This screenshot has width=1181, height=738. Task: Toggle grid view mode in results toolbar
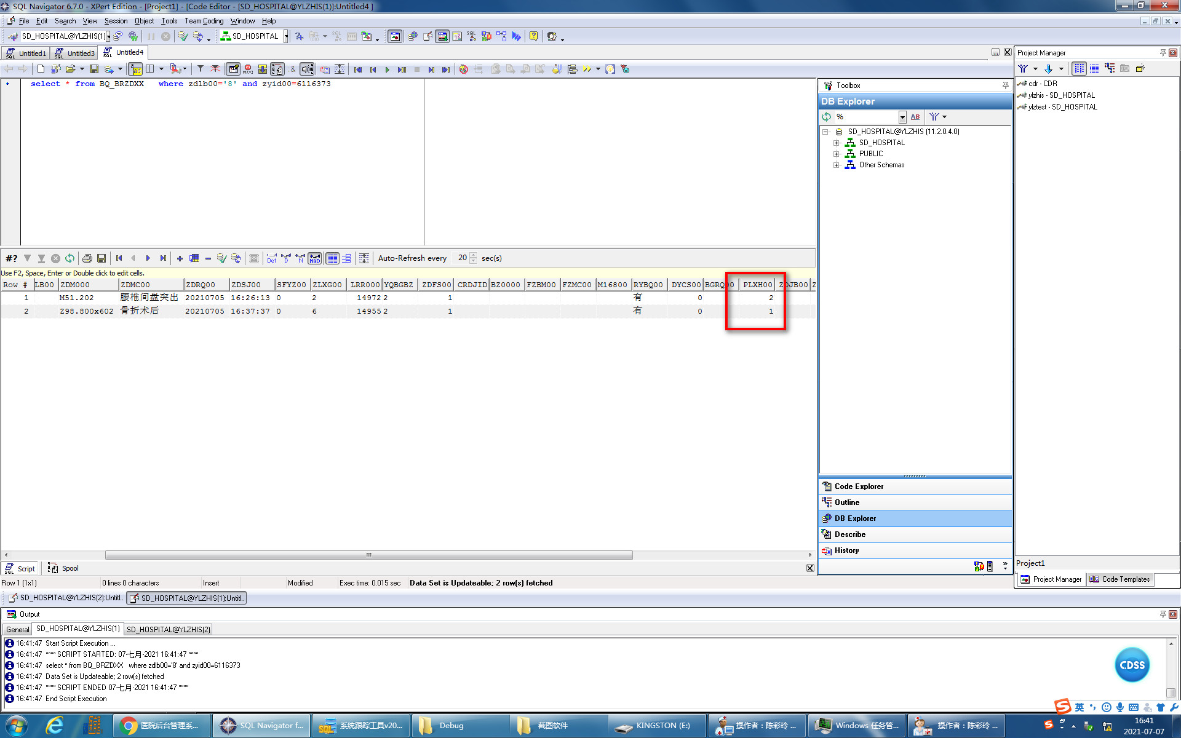[332, 258]
